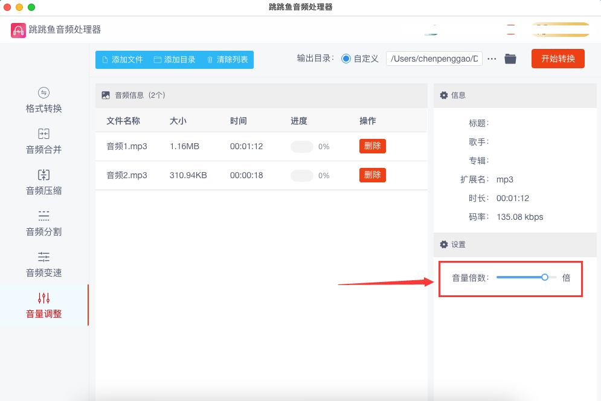Click the 135.08 kbps bitrate value

tap(519, 217)
